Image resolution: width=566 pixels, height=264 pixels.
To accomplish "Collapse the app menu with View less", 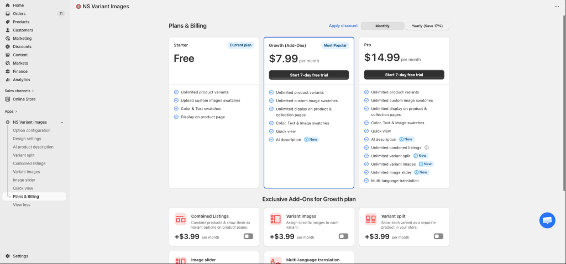I will click(22, 204).
